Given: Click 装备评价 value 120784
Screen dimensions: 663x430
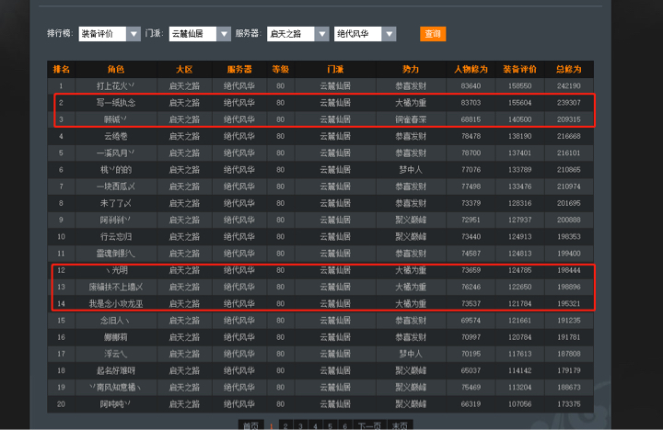Looking at the screenshot, I should coord(519,337).
